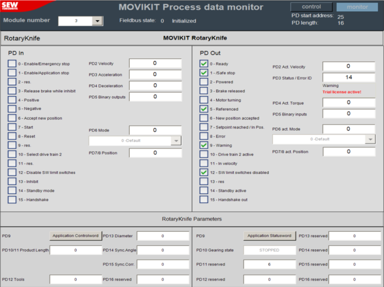Viewport: 384px width, 287px height.
Task: Expand the PD6 act. Mode dropdown
Action: [x=370, y=139]
